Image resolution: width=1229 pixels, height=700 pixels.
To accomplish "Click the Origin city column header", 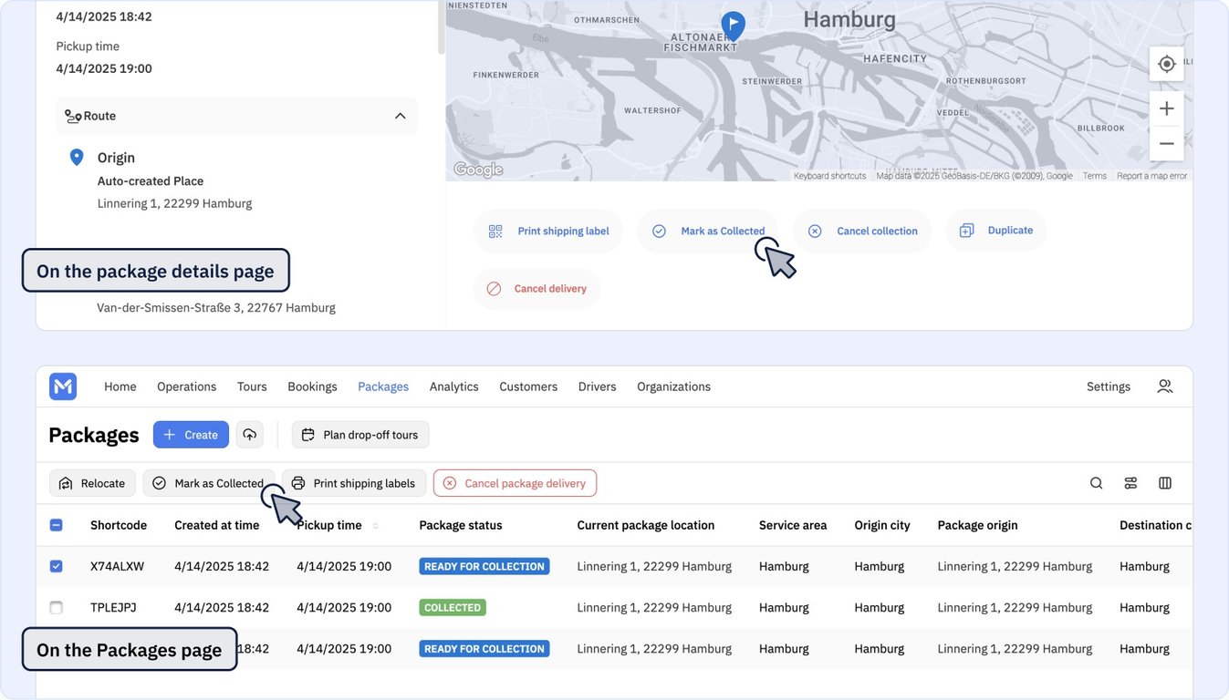I will pos(882,525).
